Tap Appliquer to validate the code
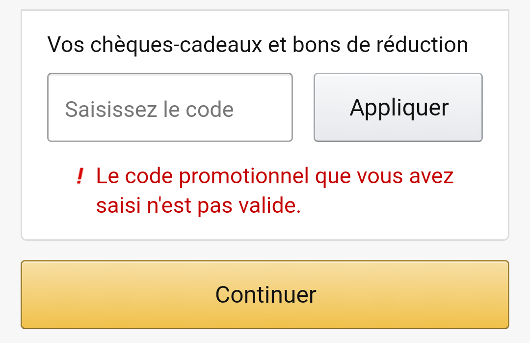The width and height of the screenshot is (530, 343). [x=398, y=108]
